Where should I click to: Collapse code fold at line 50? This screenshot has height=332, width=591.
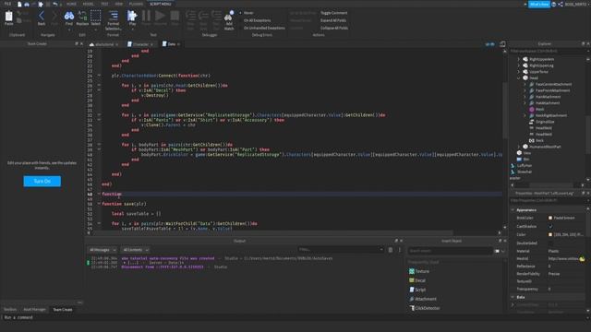click(x=99, y=204)
